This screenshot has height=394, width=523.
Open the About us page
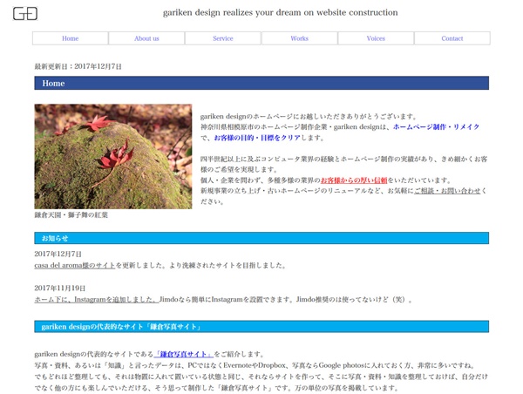click(146, 38)
